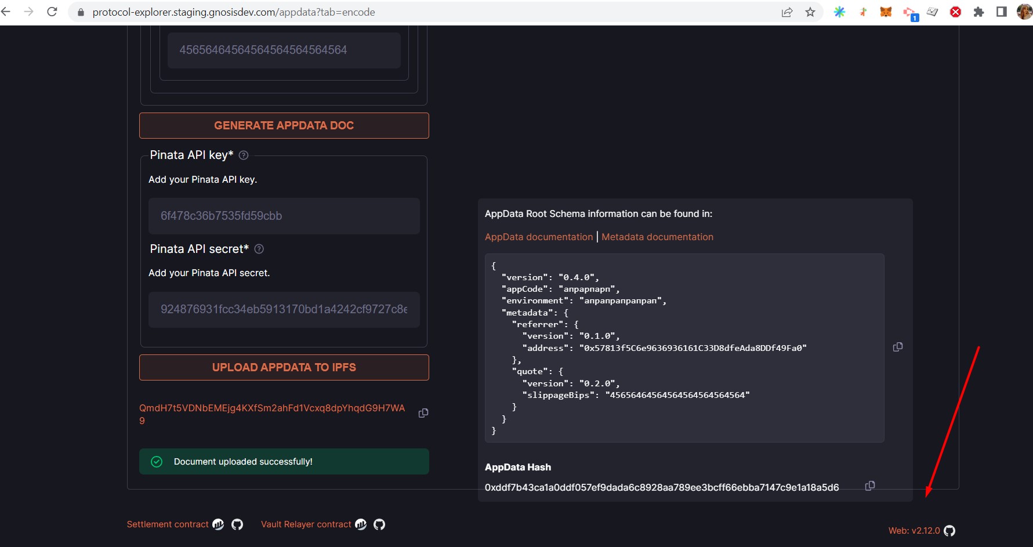Image resolution: width=1033 pixels, height=547 pixels.
Task: Open the blue asterisk extension icon
Action: (x=839, y=12)
